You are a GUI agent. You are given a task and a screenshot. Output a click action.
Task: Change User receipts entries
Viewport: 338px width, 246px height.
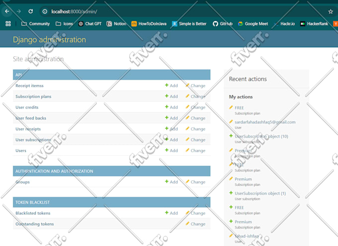(x=195, y=129)
